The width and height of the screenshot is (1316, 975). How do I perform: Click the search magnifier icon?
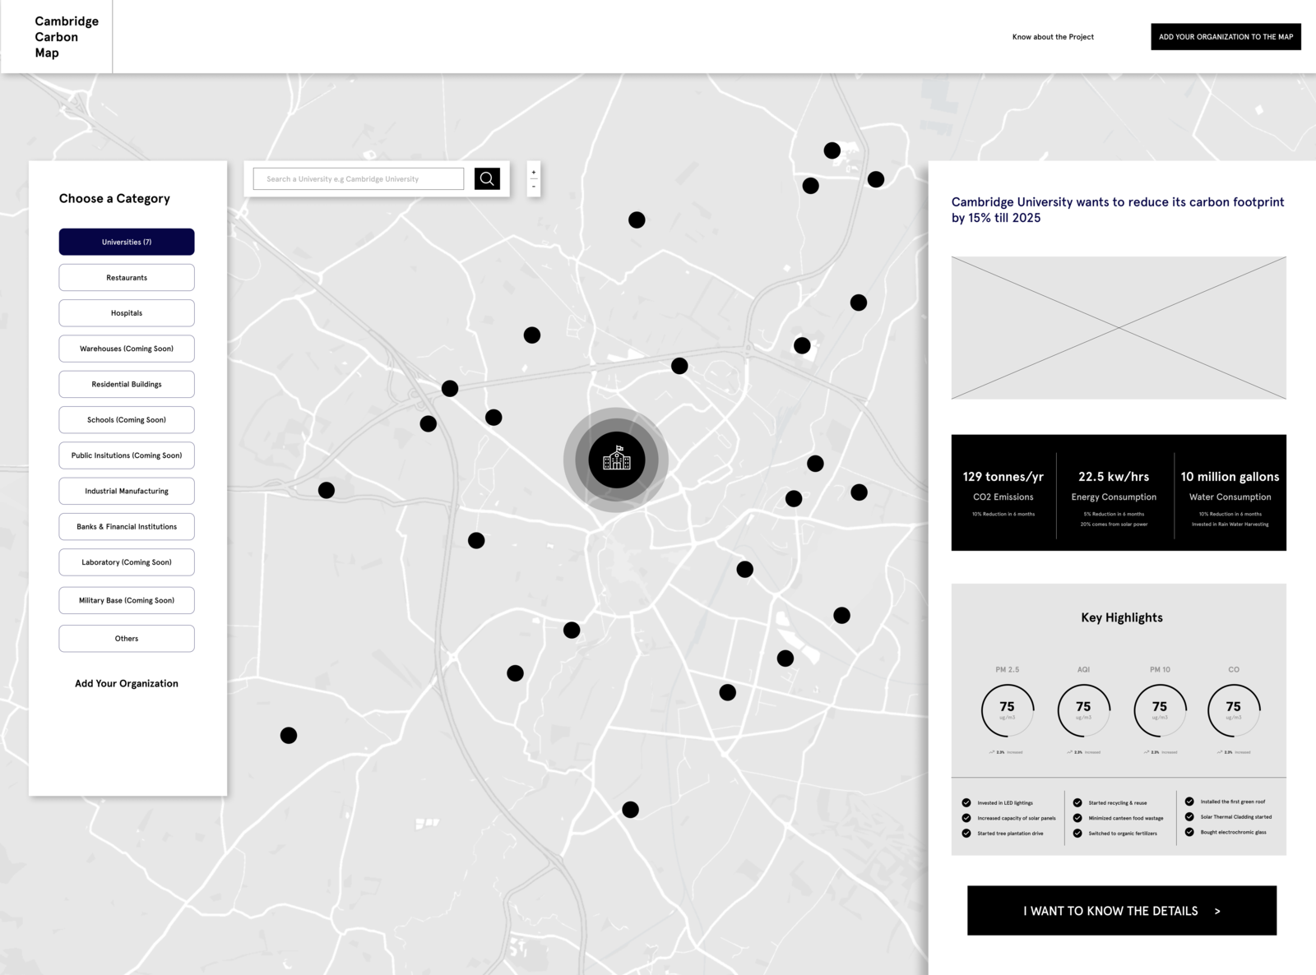[487, 178]
